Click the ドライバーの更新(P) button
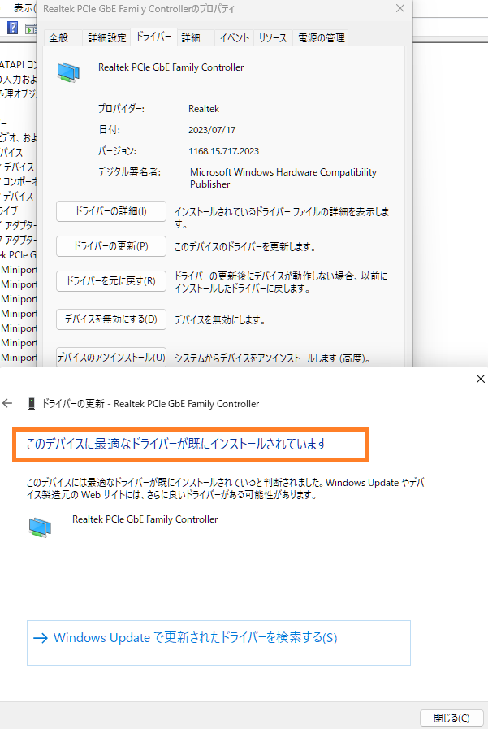 (111, 246)
